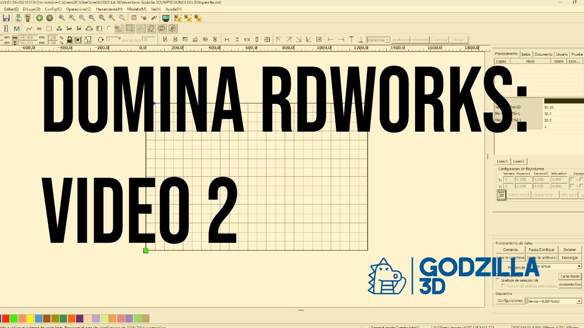The height and width of the screenshot is (328, 584).
Task: Click the Save file icon
Action: coord(6,18)
